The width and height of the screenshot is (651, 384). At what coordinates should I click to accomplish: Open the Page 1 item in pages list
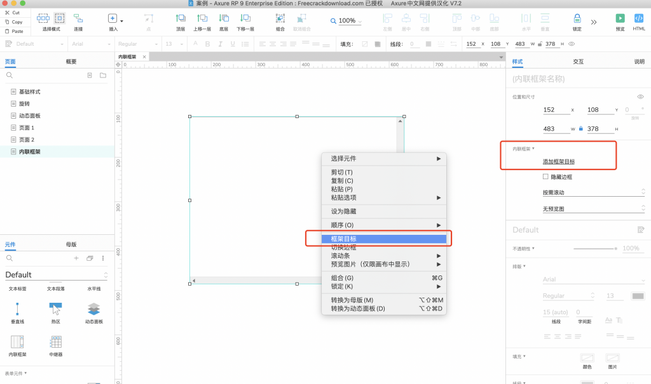[27, 128]
